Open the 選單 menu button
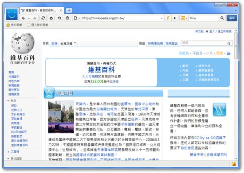This screenshot has height=173, width=244. pyautogui.click(x=232, y=18)
